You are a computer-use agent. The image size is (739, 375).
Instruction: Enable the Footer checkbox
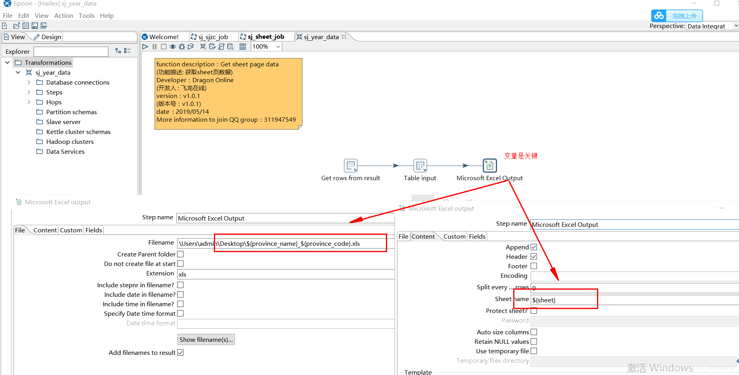(x=534, y=266)
